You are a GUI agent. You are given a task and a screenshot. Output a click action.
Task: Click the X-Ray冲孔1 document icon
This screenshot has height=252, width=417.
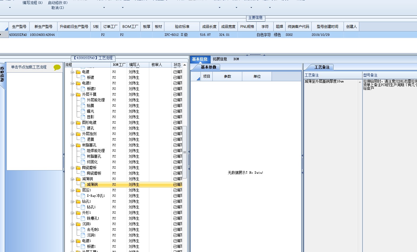(83, 196)
